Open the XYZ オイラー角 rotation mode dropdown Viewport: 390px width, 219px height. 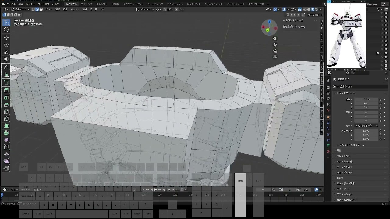point(366,126)
